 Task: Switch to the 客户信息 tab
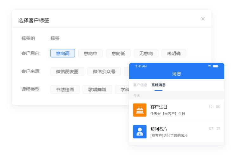(140, 85)
